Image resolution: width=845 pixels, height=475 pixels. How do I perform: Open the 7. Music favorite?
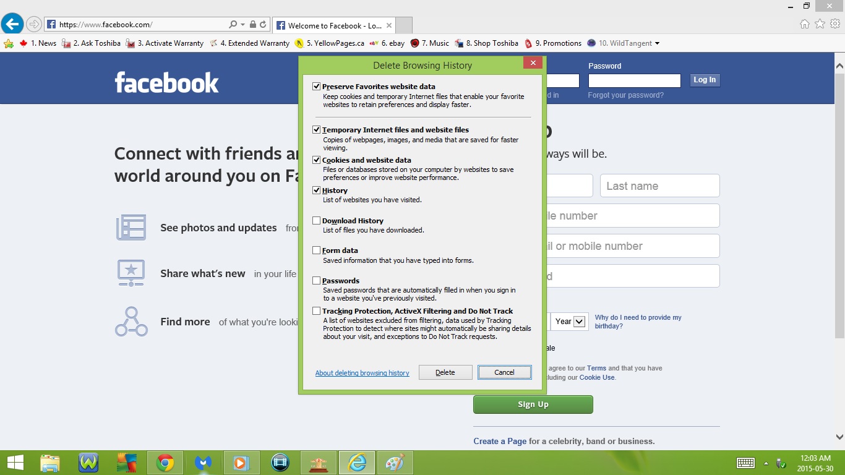coord(430,43)
